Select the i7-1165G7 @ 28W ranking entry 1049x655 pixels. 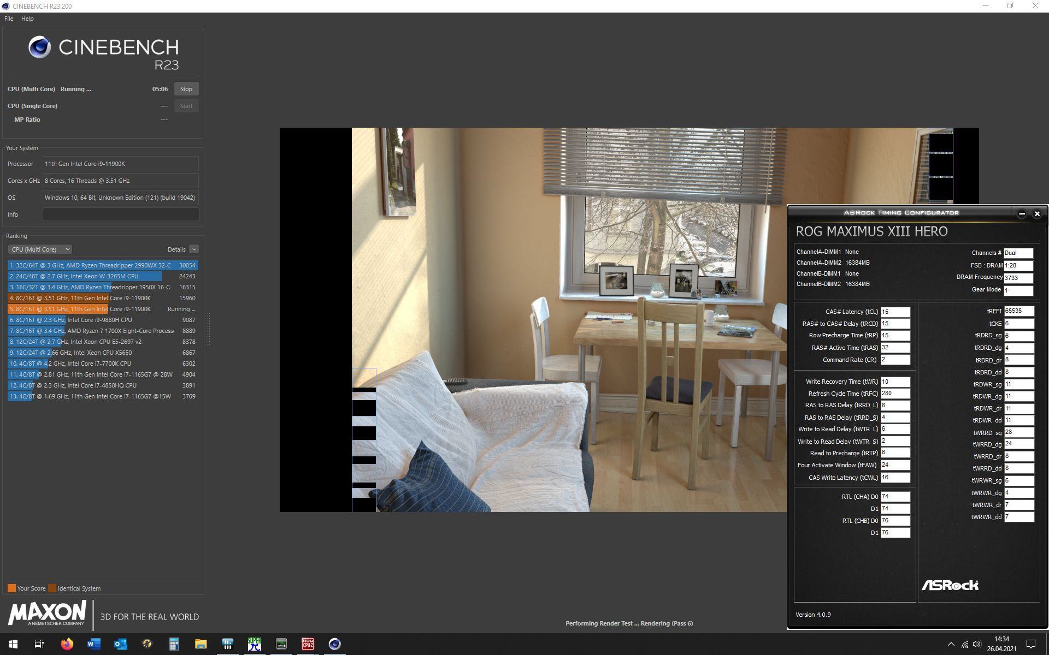103,374
